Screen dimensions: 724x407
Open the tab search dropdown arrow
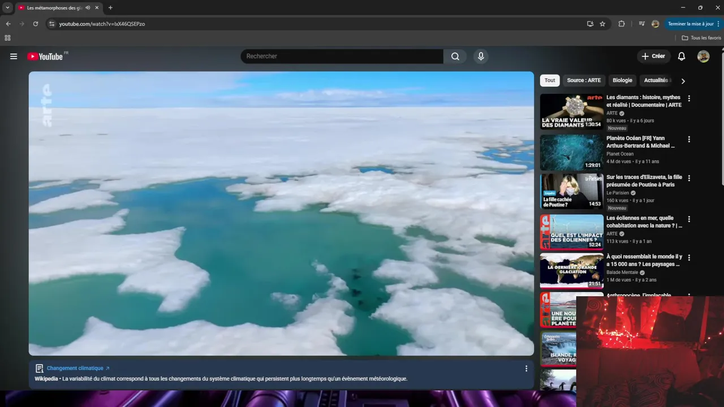(x=7, y=7)
